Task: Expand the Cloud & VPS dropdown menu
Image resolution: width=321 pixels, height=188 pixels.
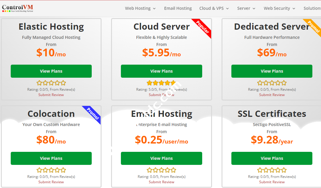Action: pos(214,8)
